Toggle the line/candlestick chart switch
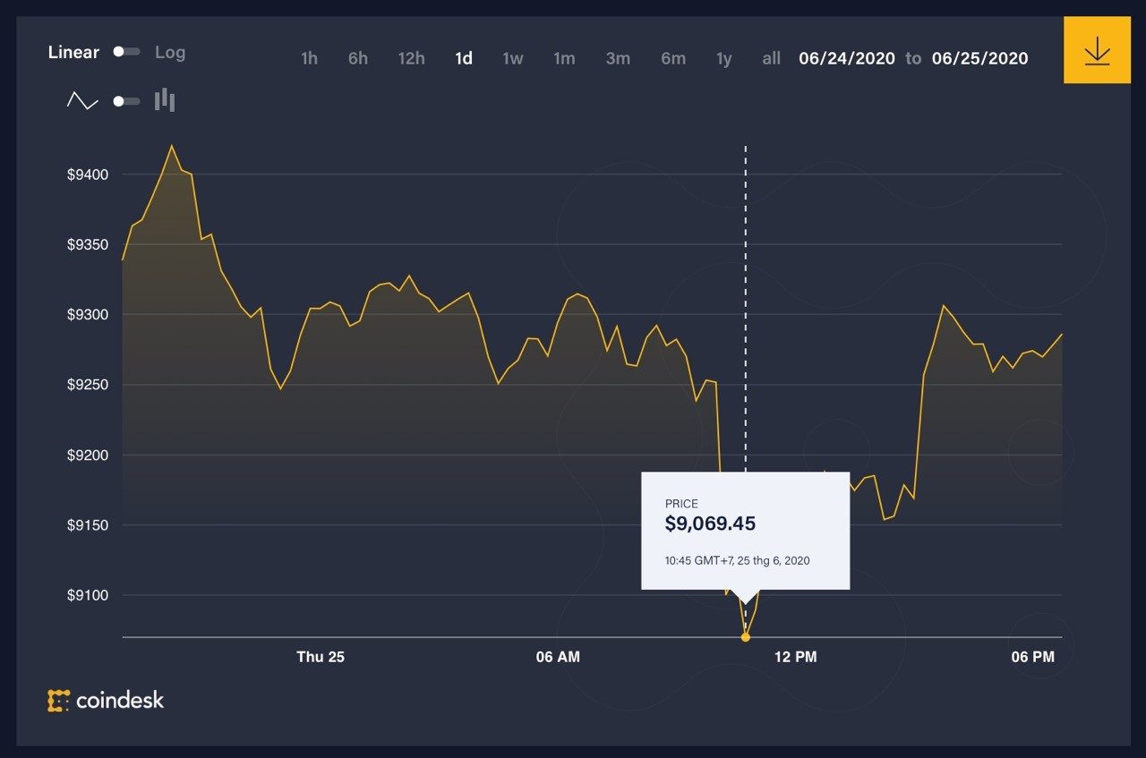The width and height of the screenshot is (1146, 758). (126, 101)
